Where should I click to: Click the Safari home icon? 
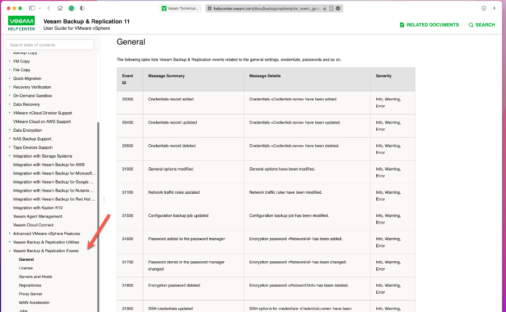[60, 8]
